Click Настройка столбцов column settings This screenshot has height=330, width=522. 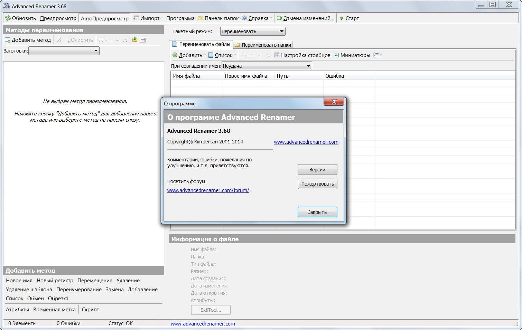302,55
